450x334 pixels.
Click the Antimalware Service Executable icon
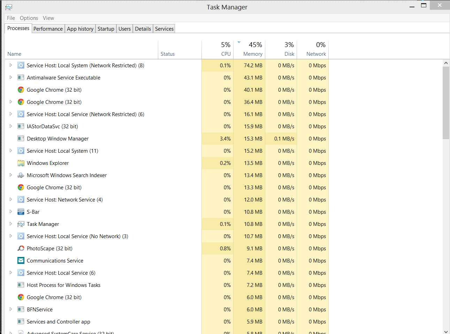[21, 78]
